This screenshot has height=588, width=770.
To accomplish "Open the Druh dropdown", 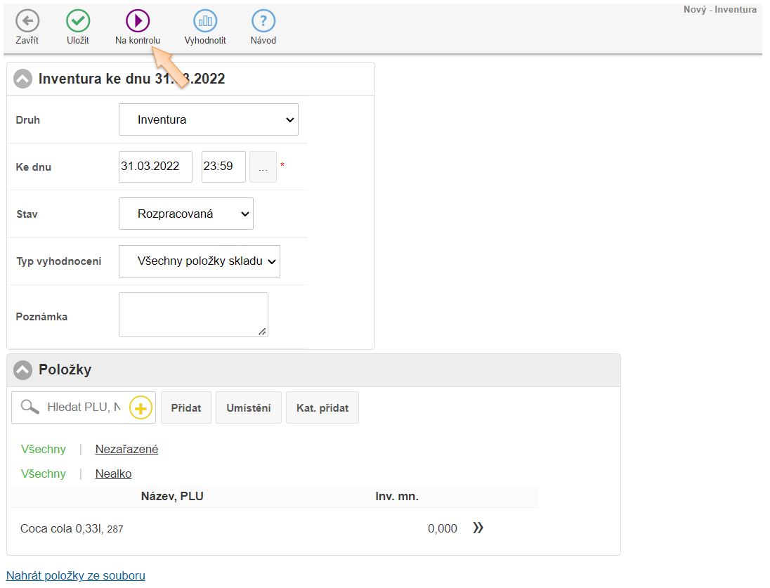I will pos(209,120).
